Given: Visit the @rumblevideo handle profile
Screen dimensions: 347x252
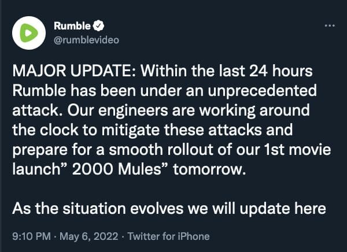Looking at the screenshot, I should (x=87, y=40).
